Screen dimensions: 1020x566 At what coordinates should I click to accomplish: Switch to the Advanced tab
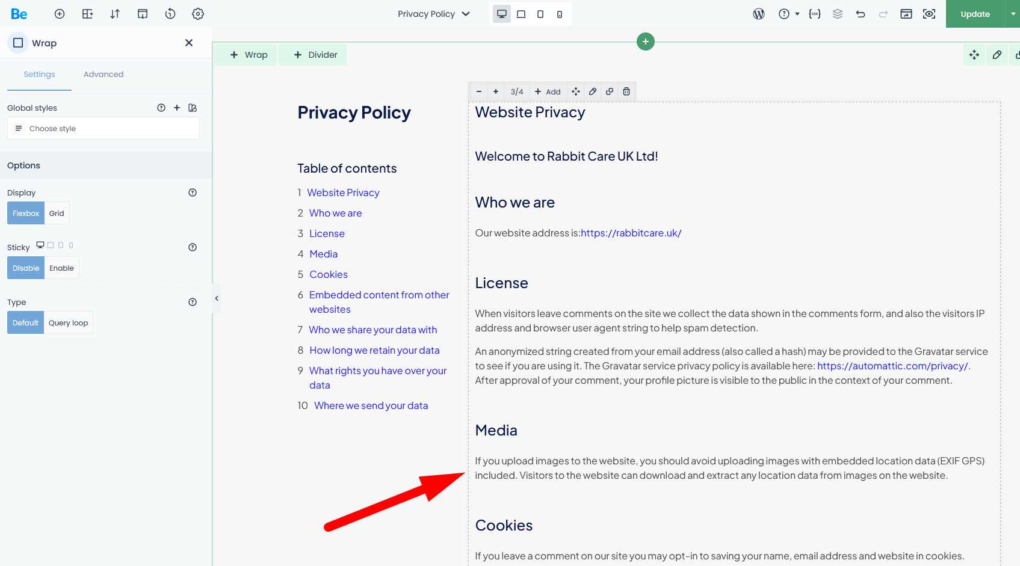104,75
